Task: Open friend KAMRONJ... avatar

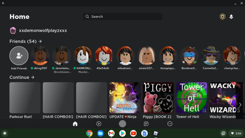Action: coord(83,56)
